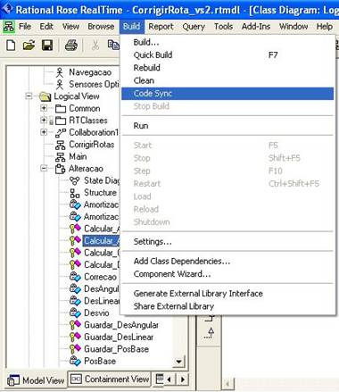Screen dimensions: 339x392
Task: Click the tab scroll right arrow
Action: 183,379
